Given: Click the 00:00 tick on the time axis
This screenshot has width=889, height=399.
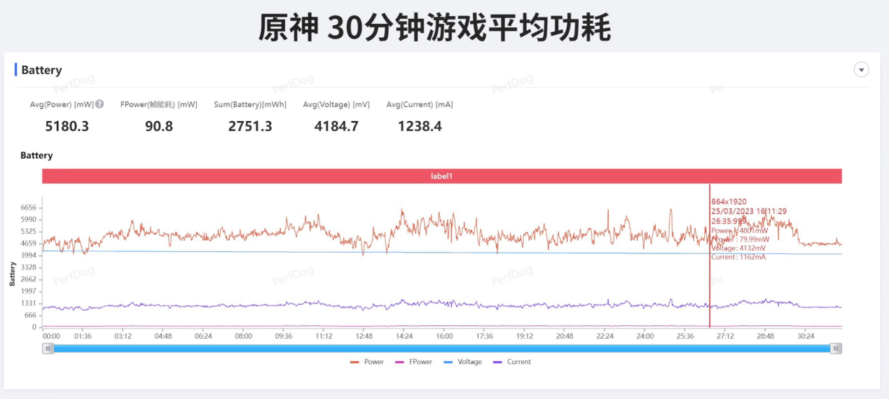Looking at the screenshot, I should click(51, 336).
